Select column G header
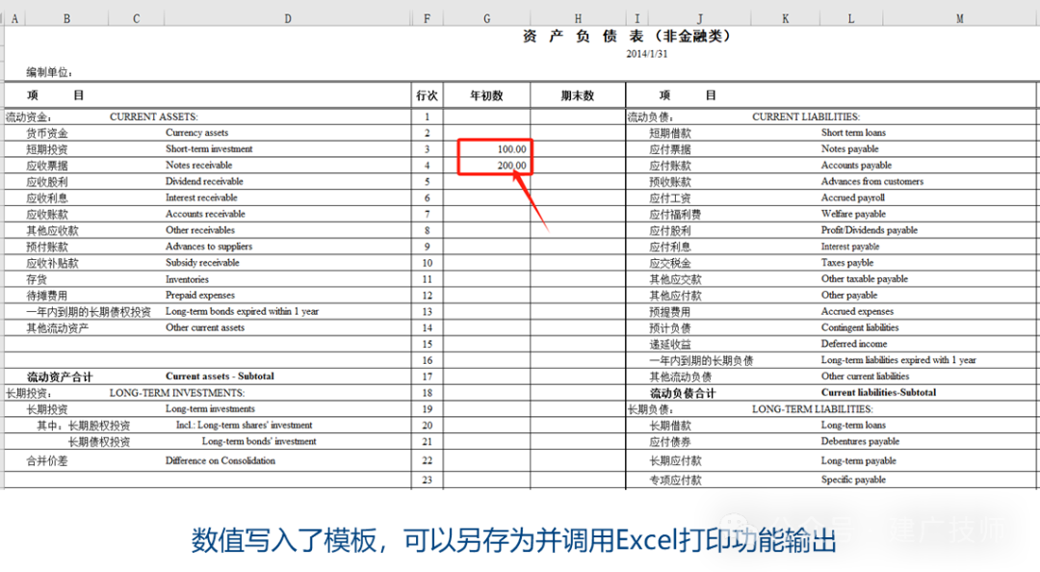Screen dimensions: 1040x572 [x=487, y=18]
